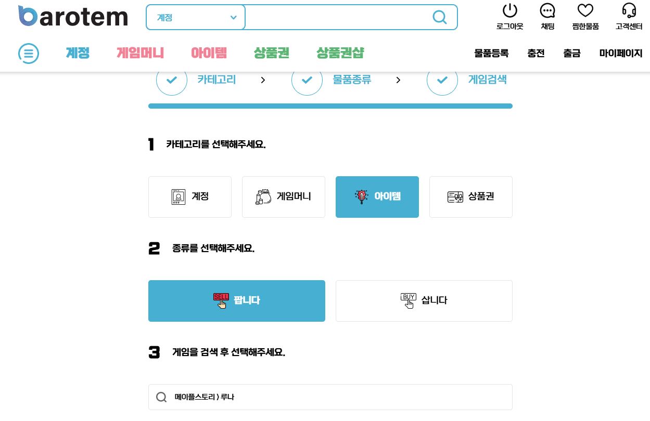Viewport: 650px width, 421px height.
Task: Click the barotem logo
Action: (x=73, y=16)
